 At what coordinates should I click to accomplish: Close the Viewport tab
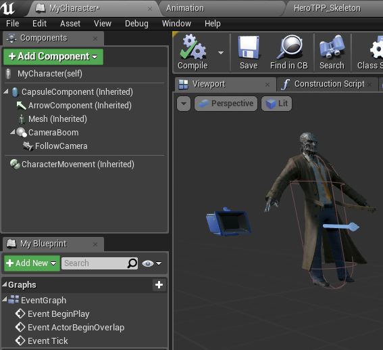(267, 85)
